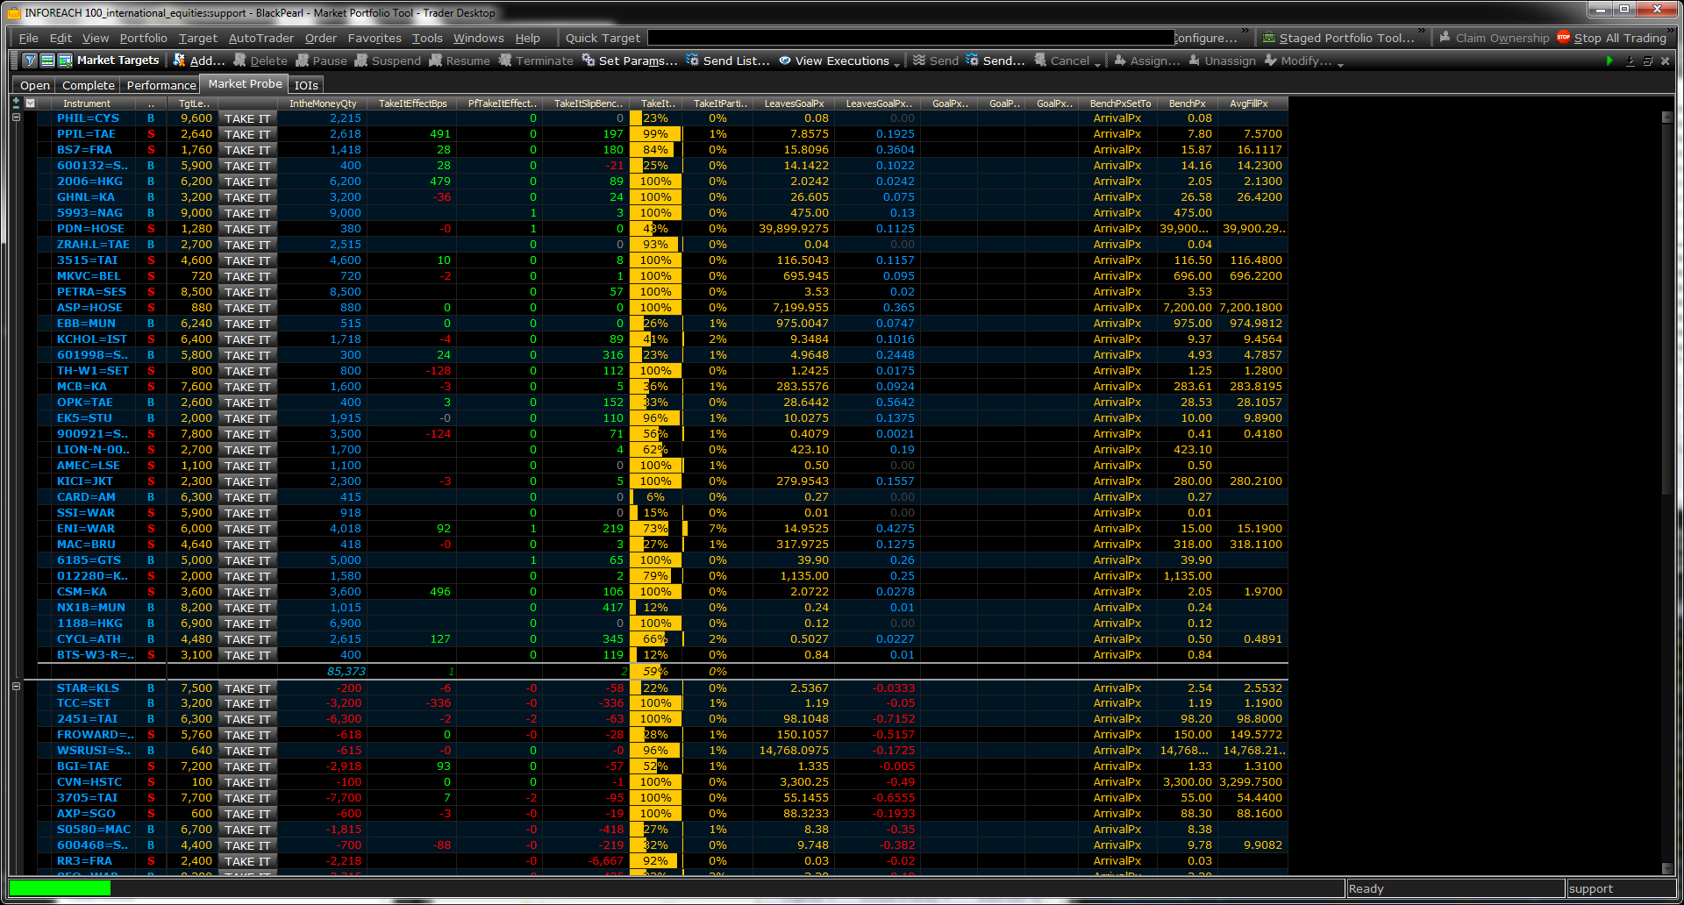Toggle the grid view icon beside the filter
The image size is (1684, 905).
tap(47, 61)
